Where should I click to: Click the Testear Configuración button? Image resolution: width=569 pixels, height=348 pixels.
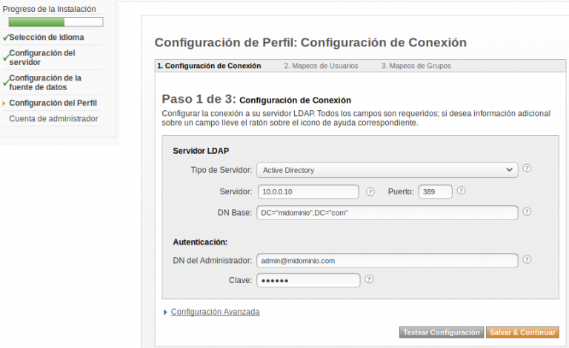pyautogui.click(x=442, y=332)
